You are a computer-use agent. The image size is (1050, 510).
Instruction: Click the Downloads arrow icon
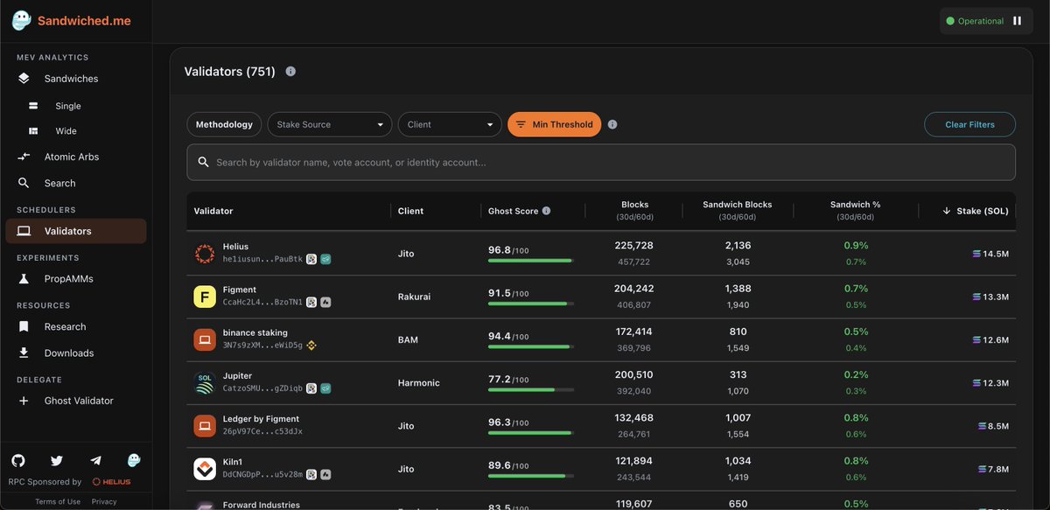point(24,353)
